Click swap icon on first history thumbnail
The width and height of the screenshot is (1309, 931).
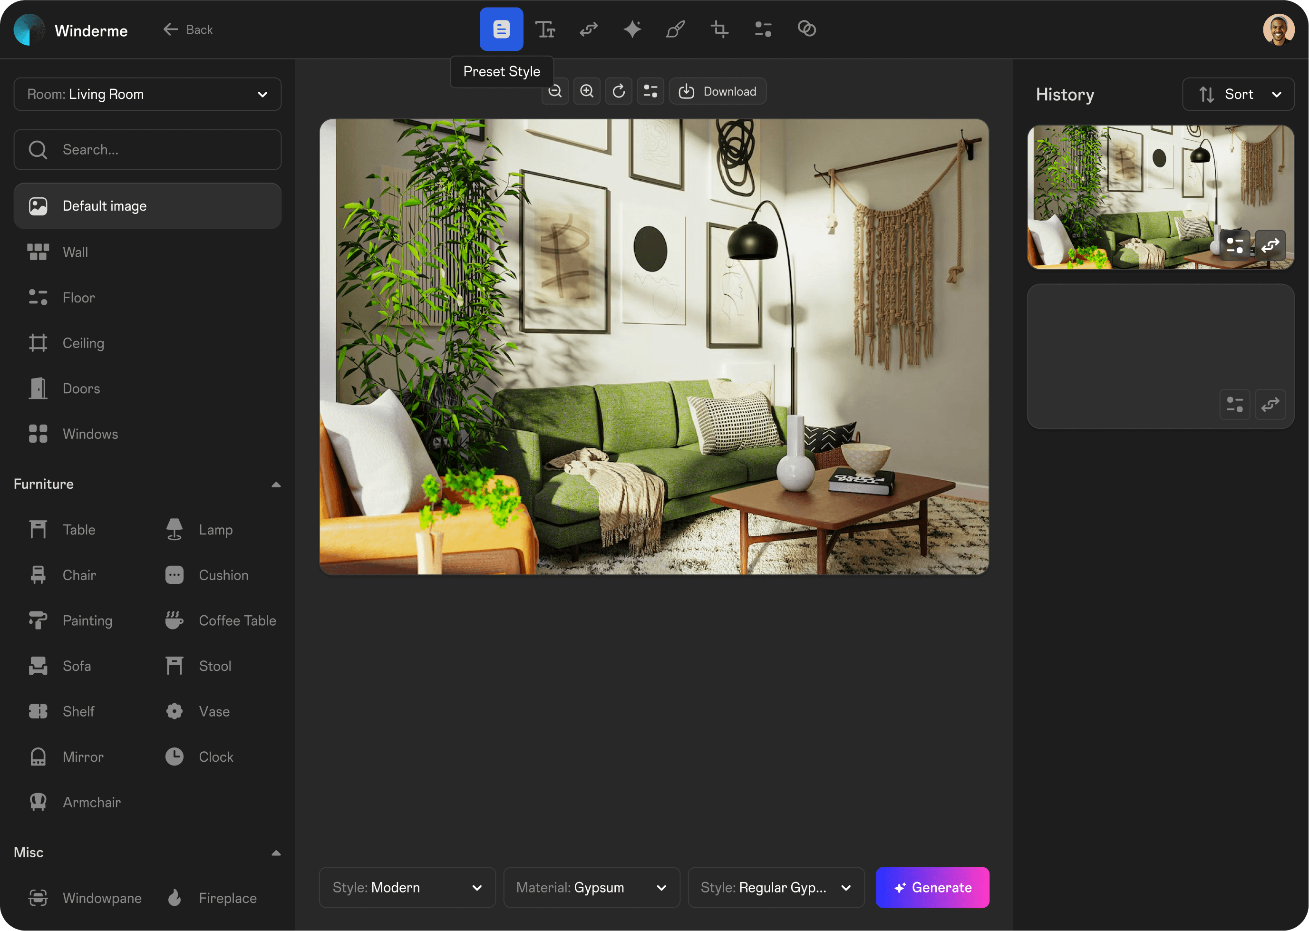[1270, 245]
